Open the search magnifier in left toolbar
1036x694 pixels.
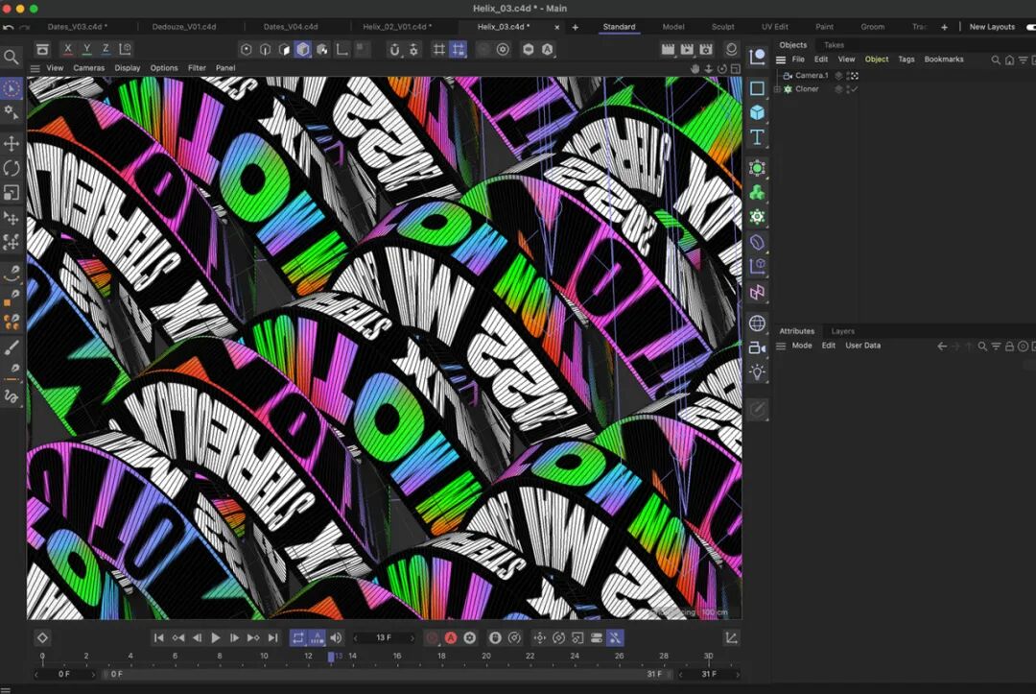coord(12,58)
